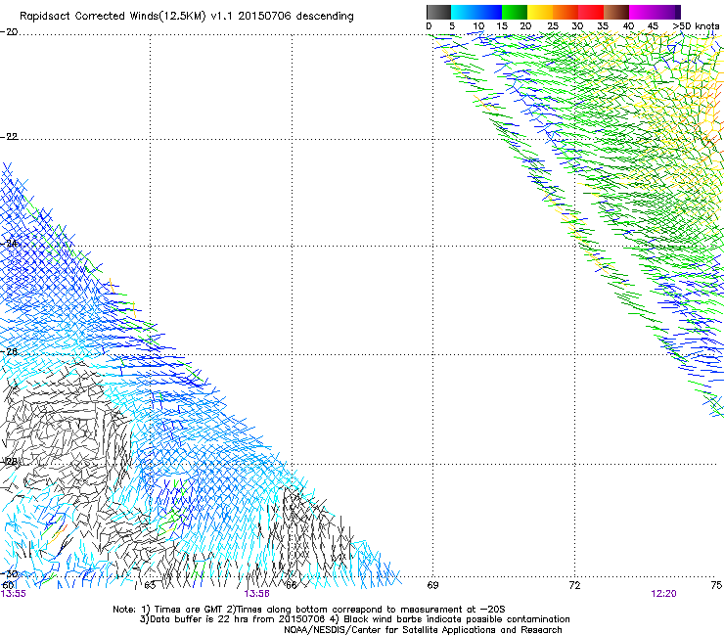Click the Rapidscat Corrected Winds title text

[187, 17]
